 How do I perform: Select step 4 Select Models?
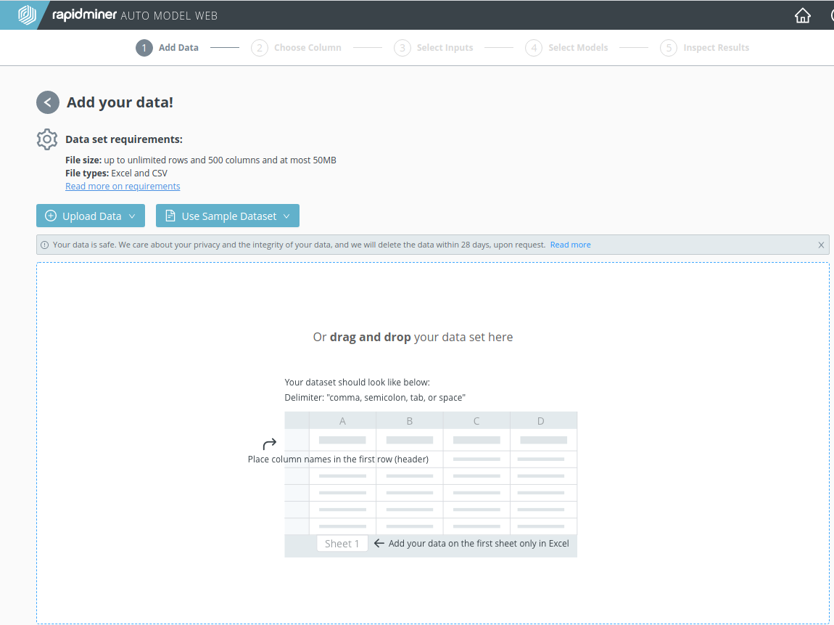tap(567, 48)
